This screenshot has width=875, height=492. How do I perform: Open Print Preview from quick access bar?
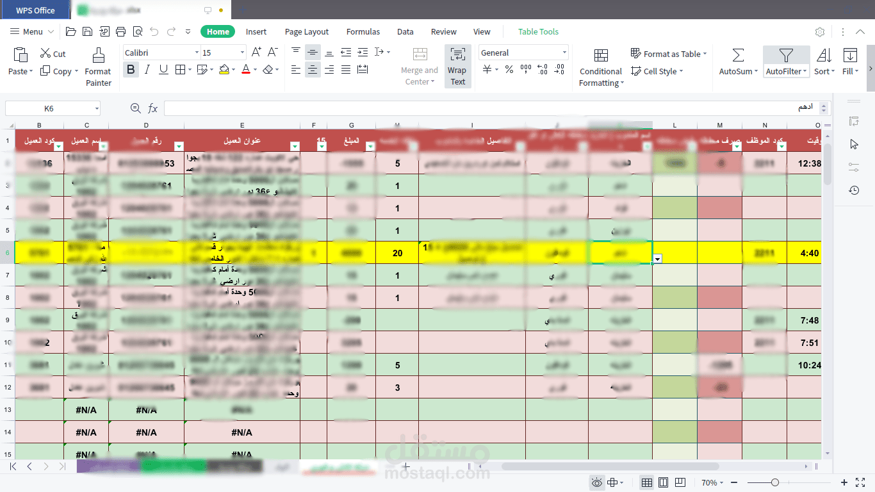138,31
